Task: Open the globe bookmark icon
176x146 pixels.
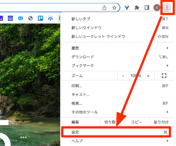Action: (x=30, y=18)
